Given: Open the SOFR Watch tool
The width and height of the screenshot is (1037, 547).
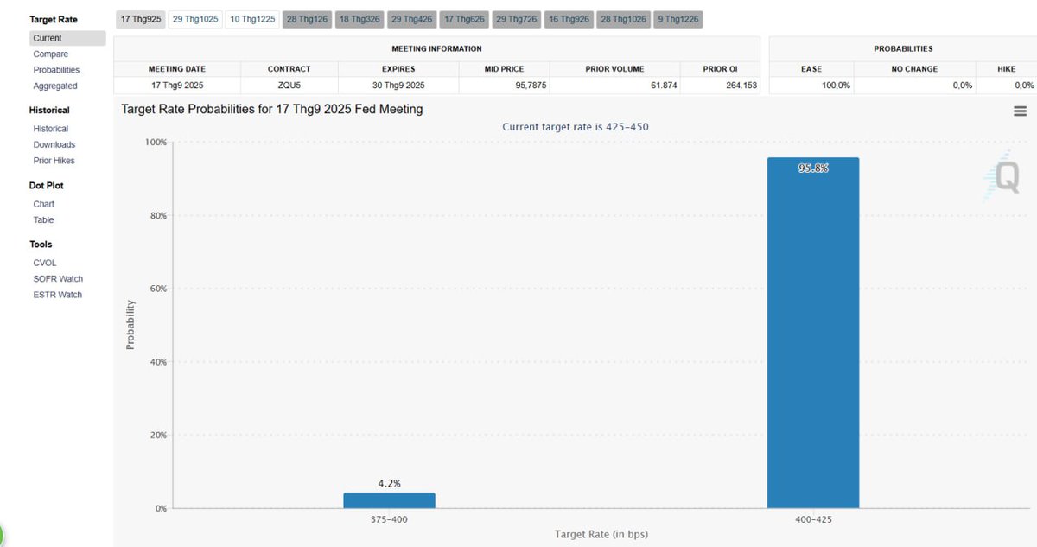Looking at the screenshot, I should (x=58, y=278).
